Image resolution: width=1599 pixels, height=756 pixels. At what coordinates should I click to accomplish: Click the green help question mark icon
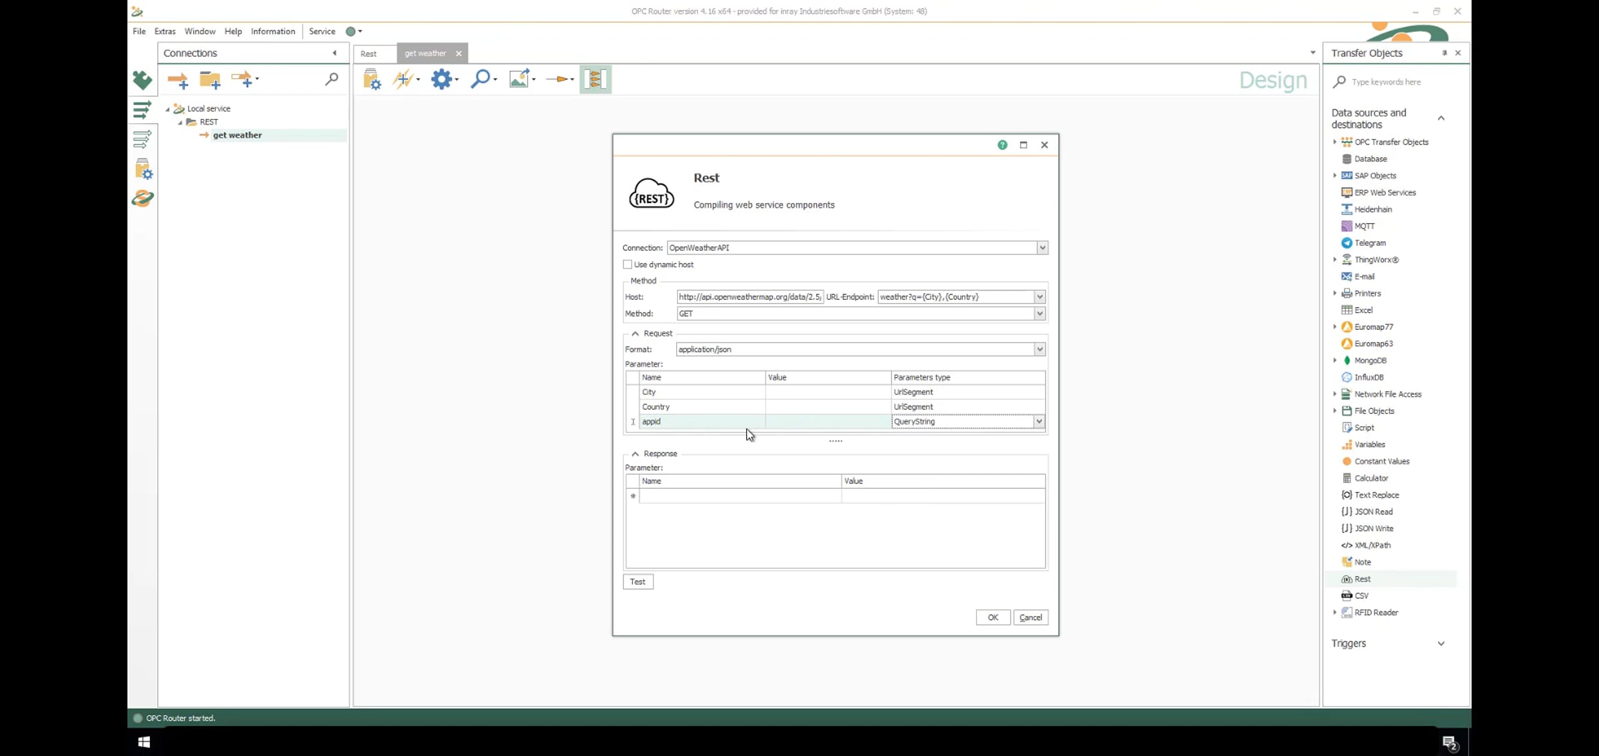pos(1002,145)
